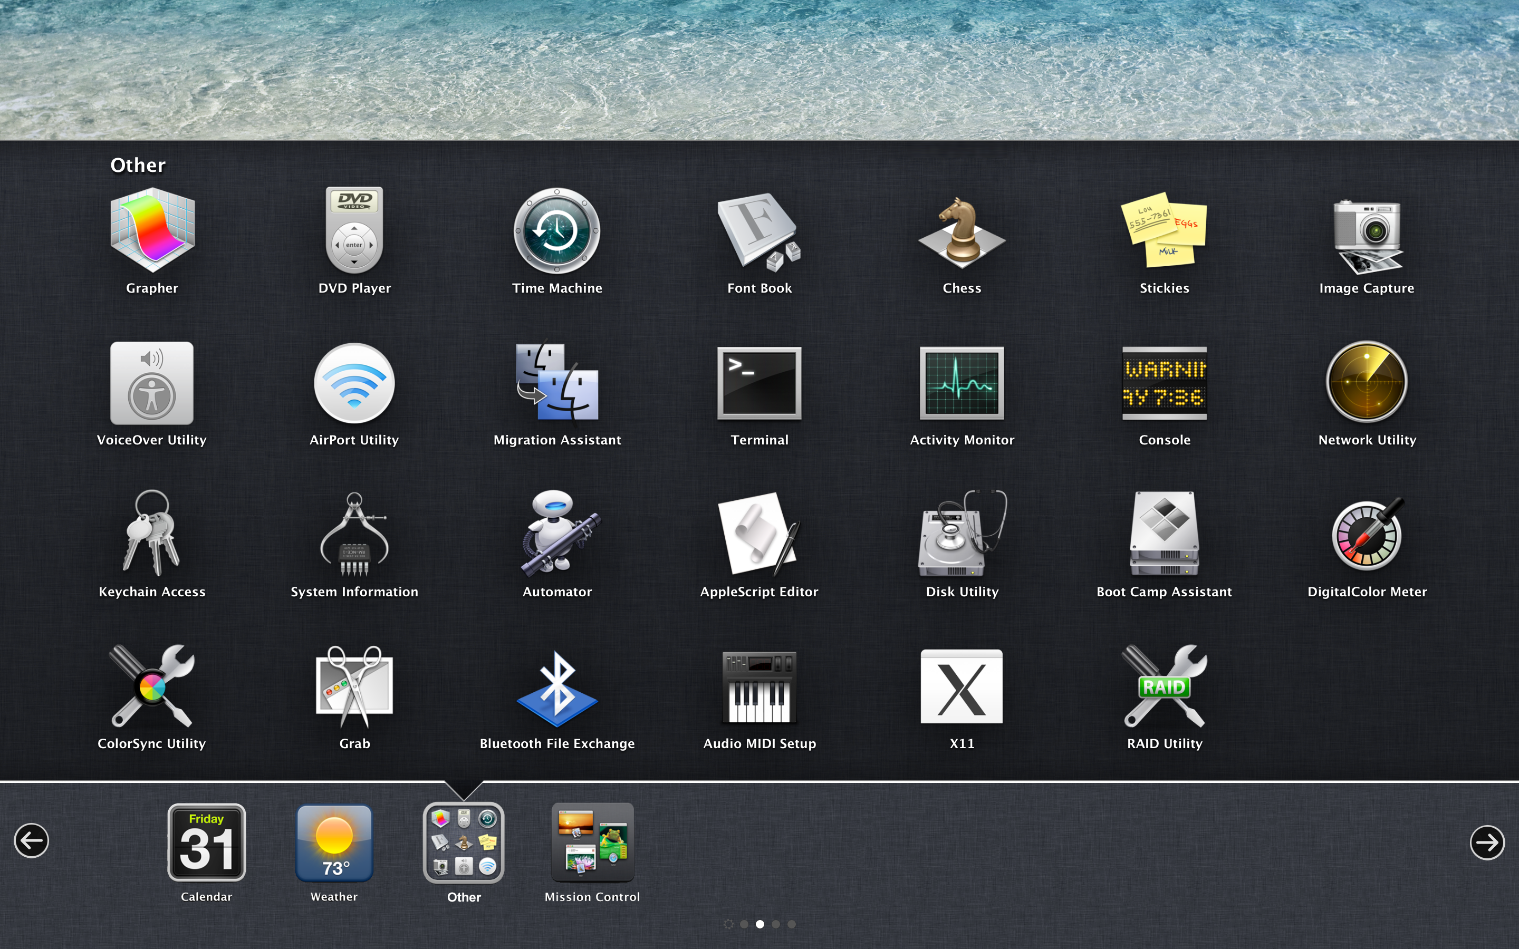Screen dimensions: 1519x949
Task: Jump to the fourth page indicator dot
Action: pyautogui.click(x=776, y=924)
